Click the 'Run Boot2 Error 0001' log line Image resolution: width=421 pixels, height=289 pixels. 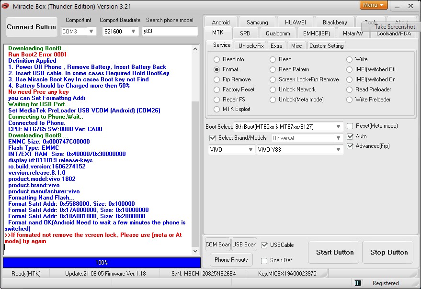37,55
